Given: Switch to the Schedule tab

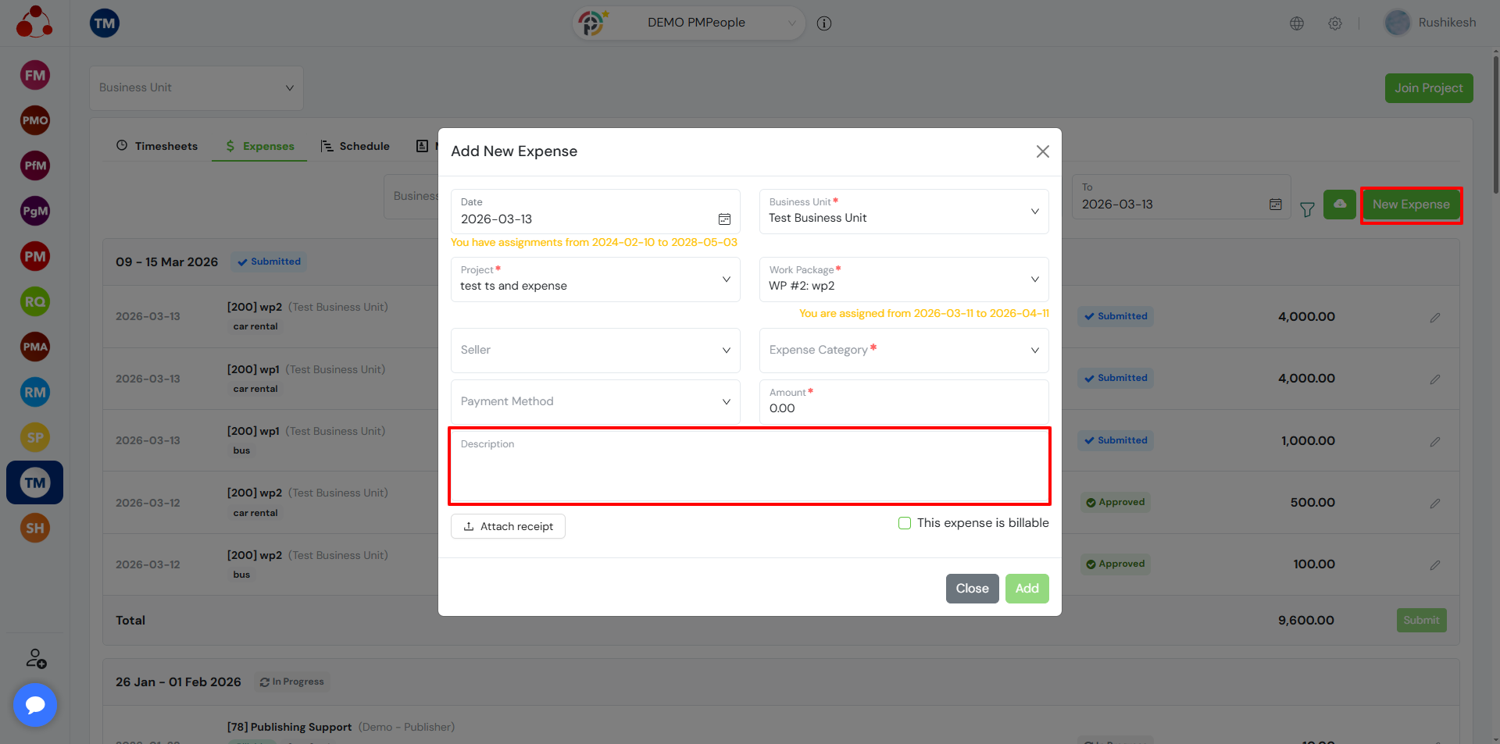Looking at the screenshot, I should tap(355, 146).
